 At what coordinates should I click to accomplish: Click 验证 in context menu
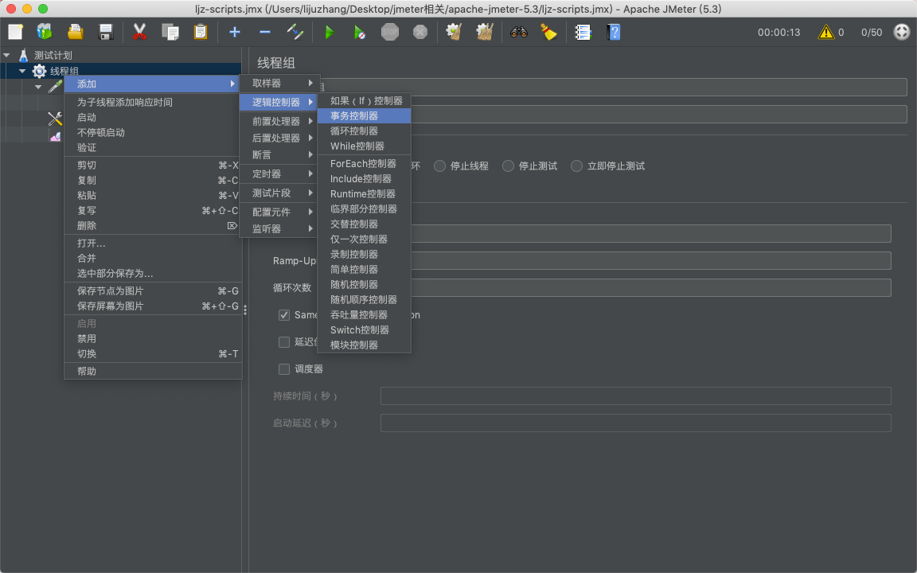(153, 148)
